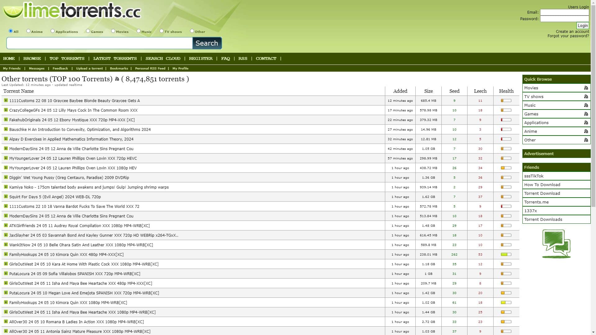The height and width of the screenshot is (335, 596).
Task: Click the Search button
Action: click(x=207, y=43)
